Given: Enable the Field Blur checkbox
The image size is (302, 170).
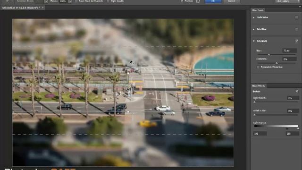Looking at the screenshot, I should coord(296,17).
